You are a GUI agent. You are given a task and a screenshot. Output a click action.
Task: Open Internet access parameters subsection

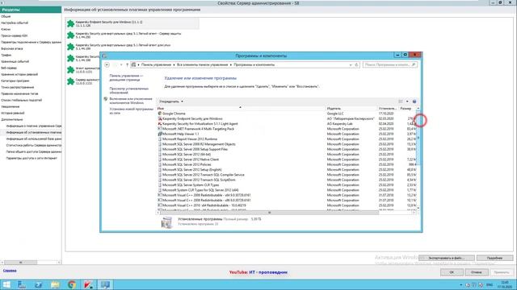[x=32, y=158]
